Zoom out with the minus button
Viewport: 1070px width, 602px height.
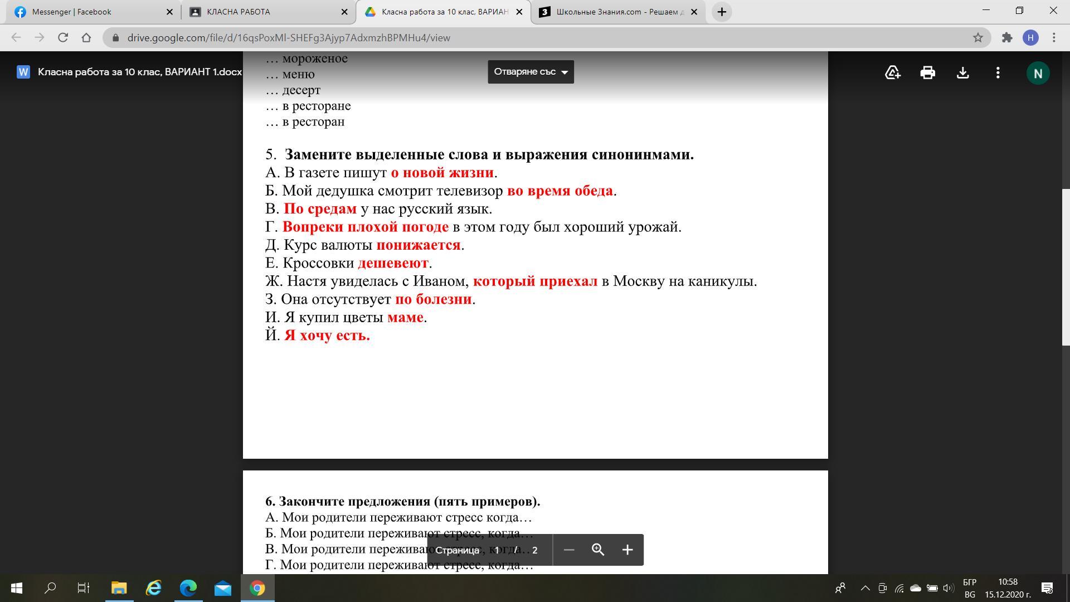569,550
